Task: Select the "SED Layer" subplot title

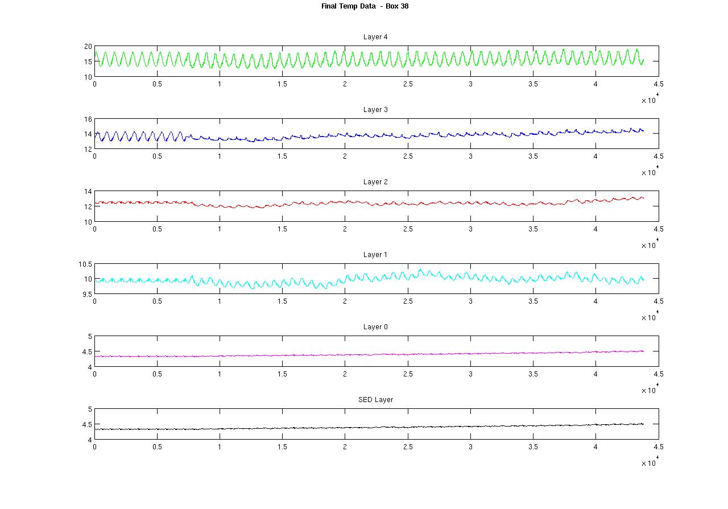Action: pos(375,400)
